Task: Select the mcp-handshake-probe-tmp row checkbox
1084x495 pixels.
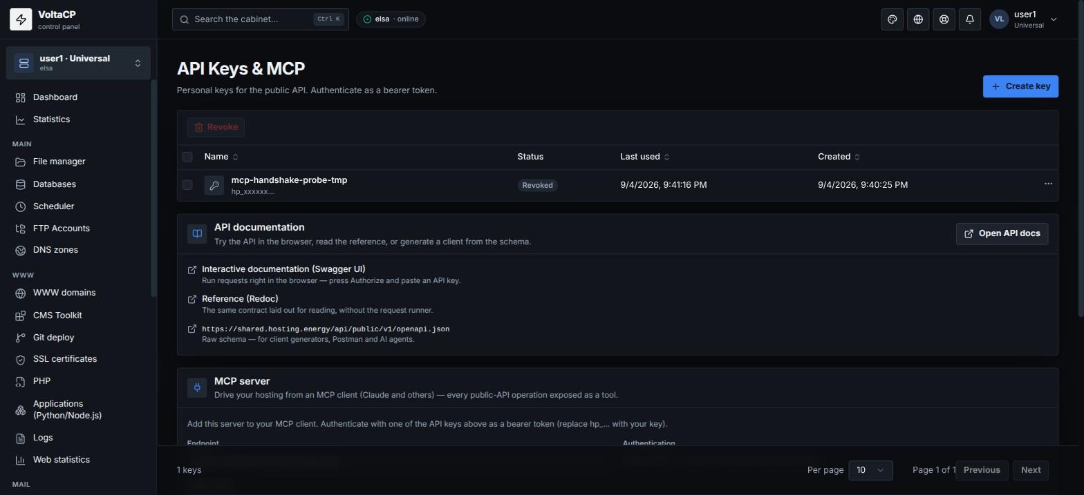Action: pos(187,184)
